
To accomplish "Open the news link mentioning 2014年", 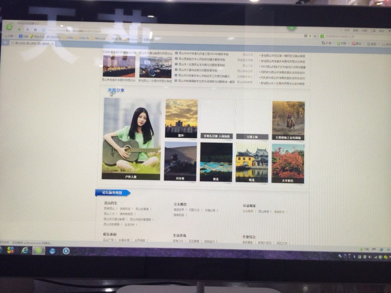I will (x=204, y=54).
